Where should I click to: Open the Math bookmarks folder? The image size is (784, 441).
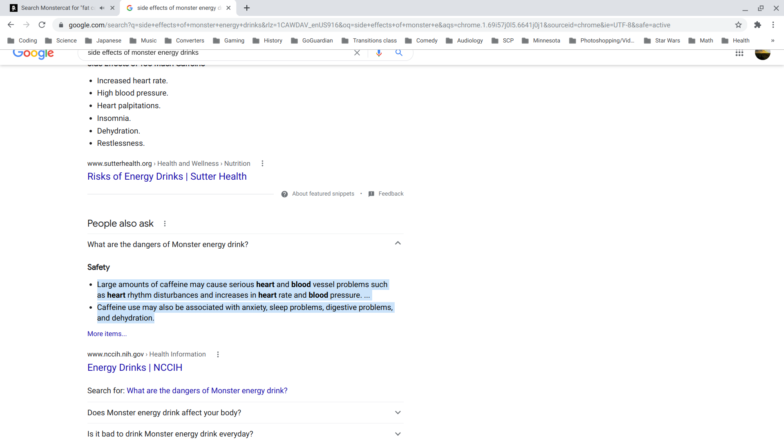click(701, 40)
